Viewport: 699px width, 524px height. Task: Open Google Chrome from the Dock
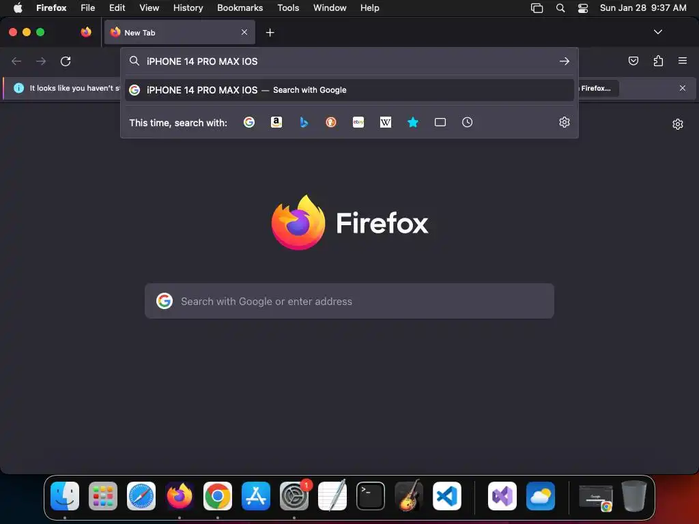pos(218,496)
